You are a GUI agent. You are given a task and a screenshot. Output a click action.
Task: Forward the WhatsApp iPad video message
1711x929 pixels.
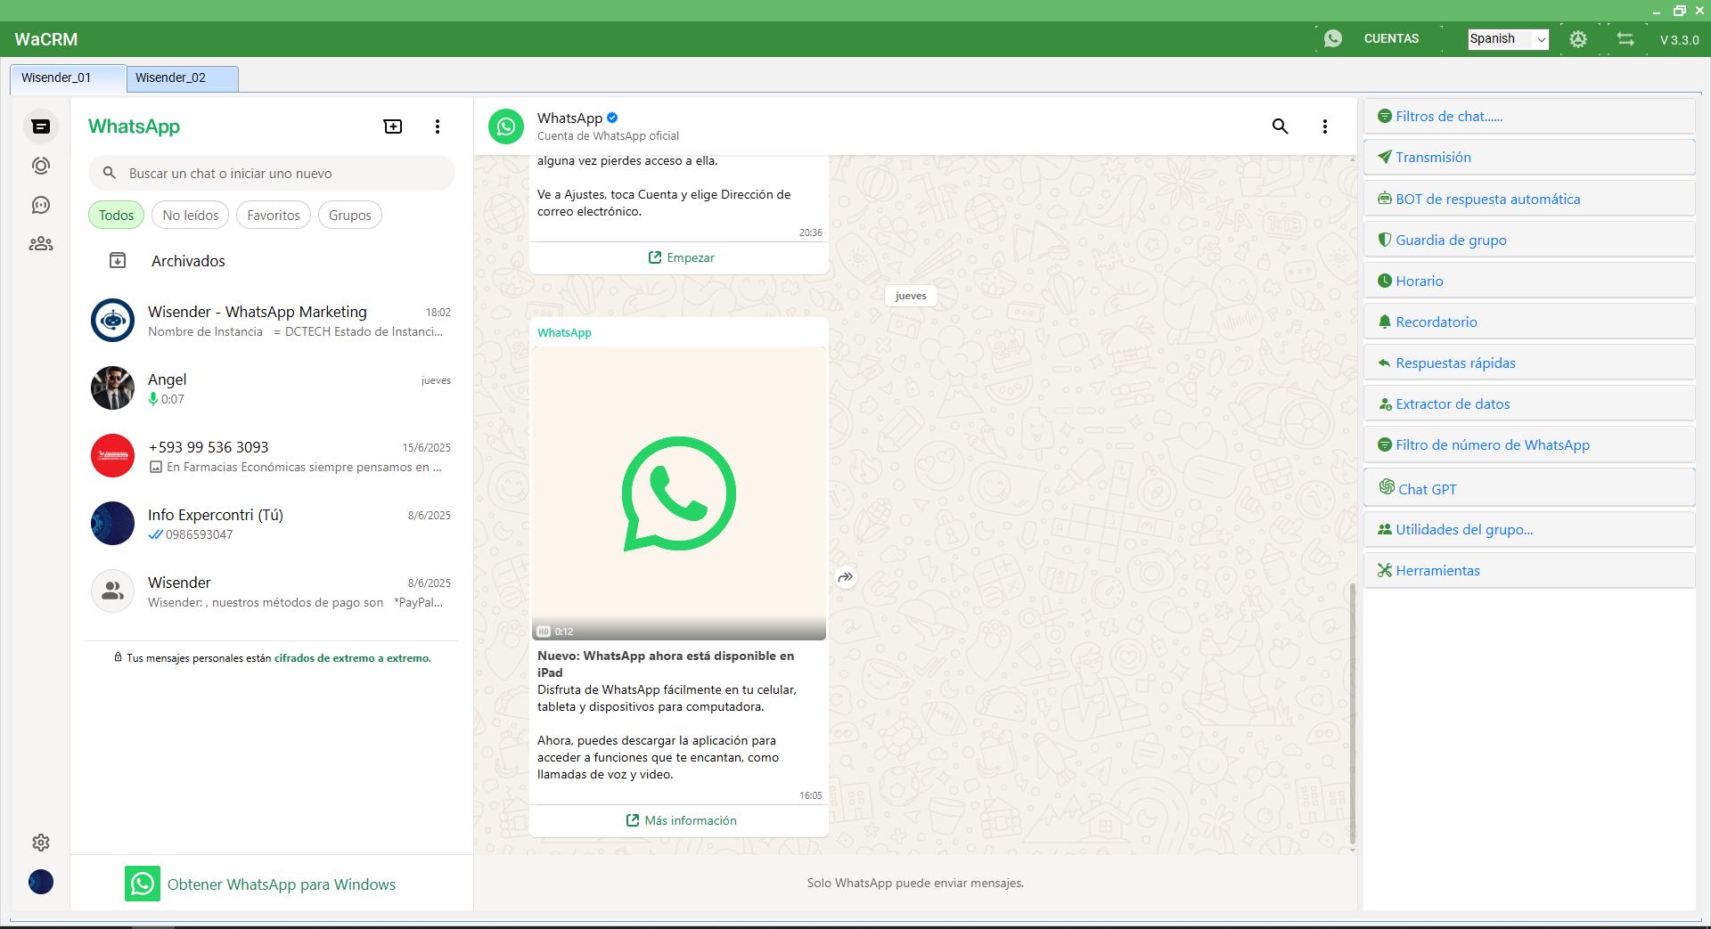[846, 577]
